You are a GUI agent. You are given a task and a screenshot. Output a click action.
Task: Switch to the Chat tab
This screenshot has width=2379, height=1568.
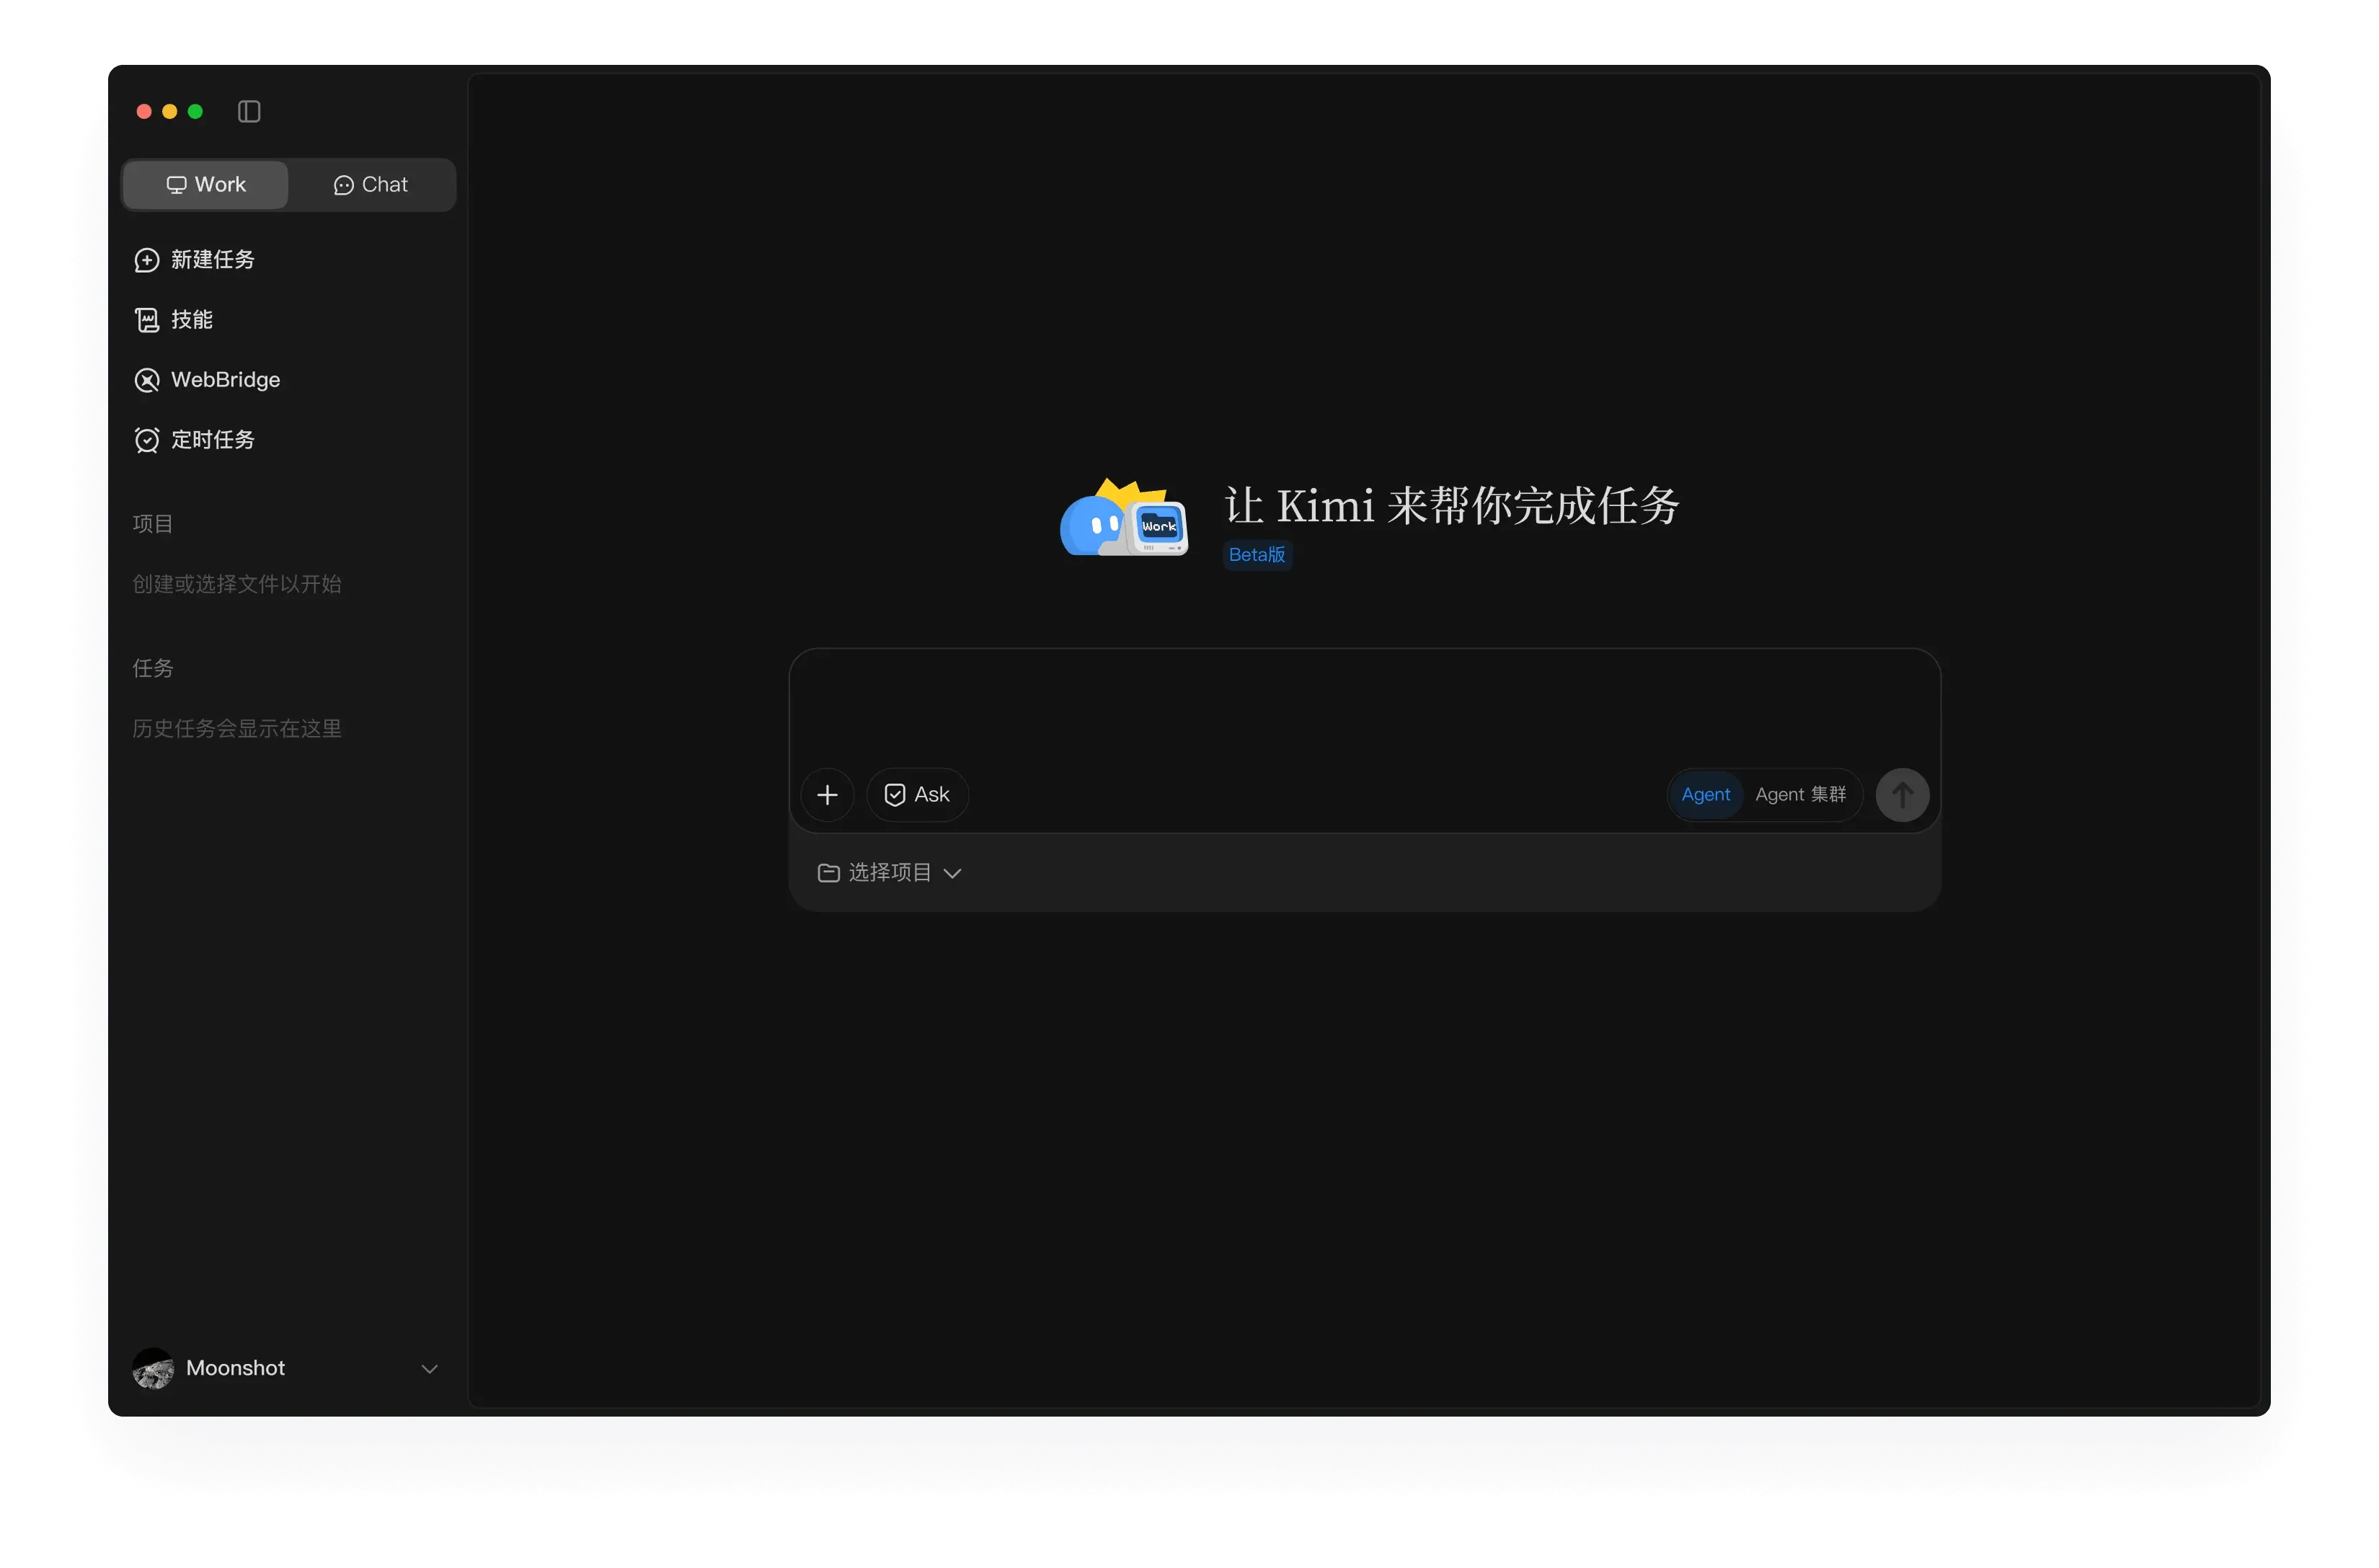point(371,185)
